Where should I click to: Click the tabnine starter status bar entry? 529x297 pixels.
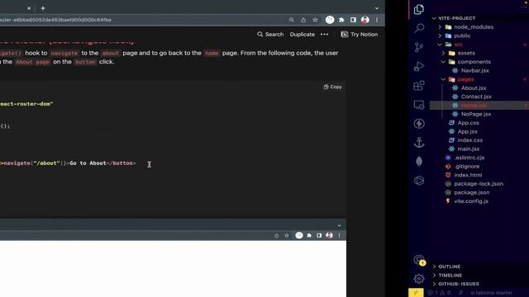491,293
